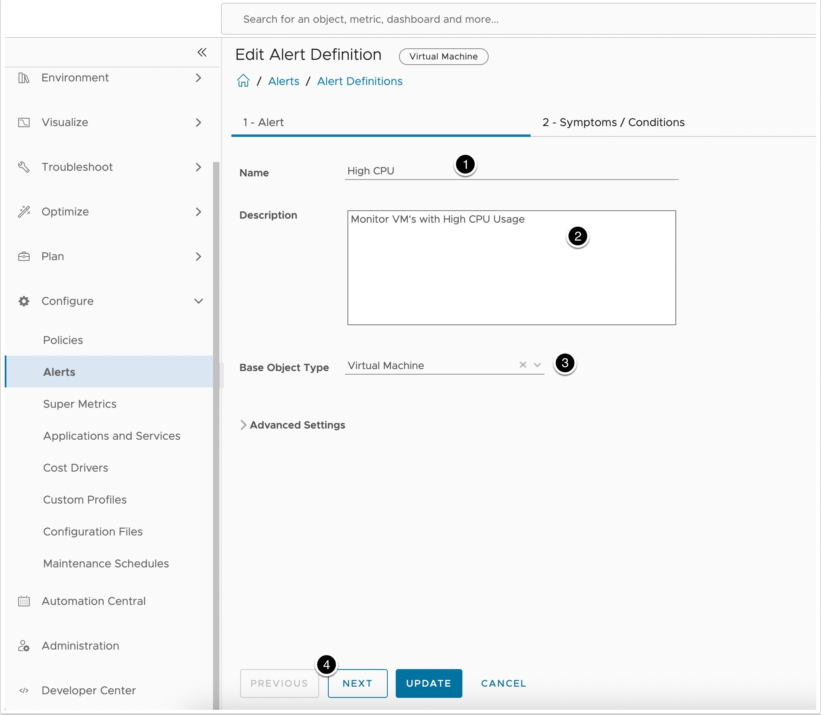The width and height of the screenshot is (821, 715).
Task: Click the Description text area
Action: 511,268
